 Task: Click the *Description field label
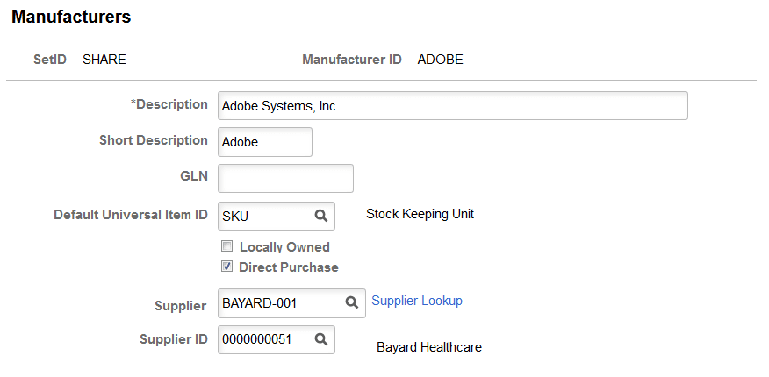coord(169,104)
